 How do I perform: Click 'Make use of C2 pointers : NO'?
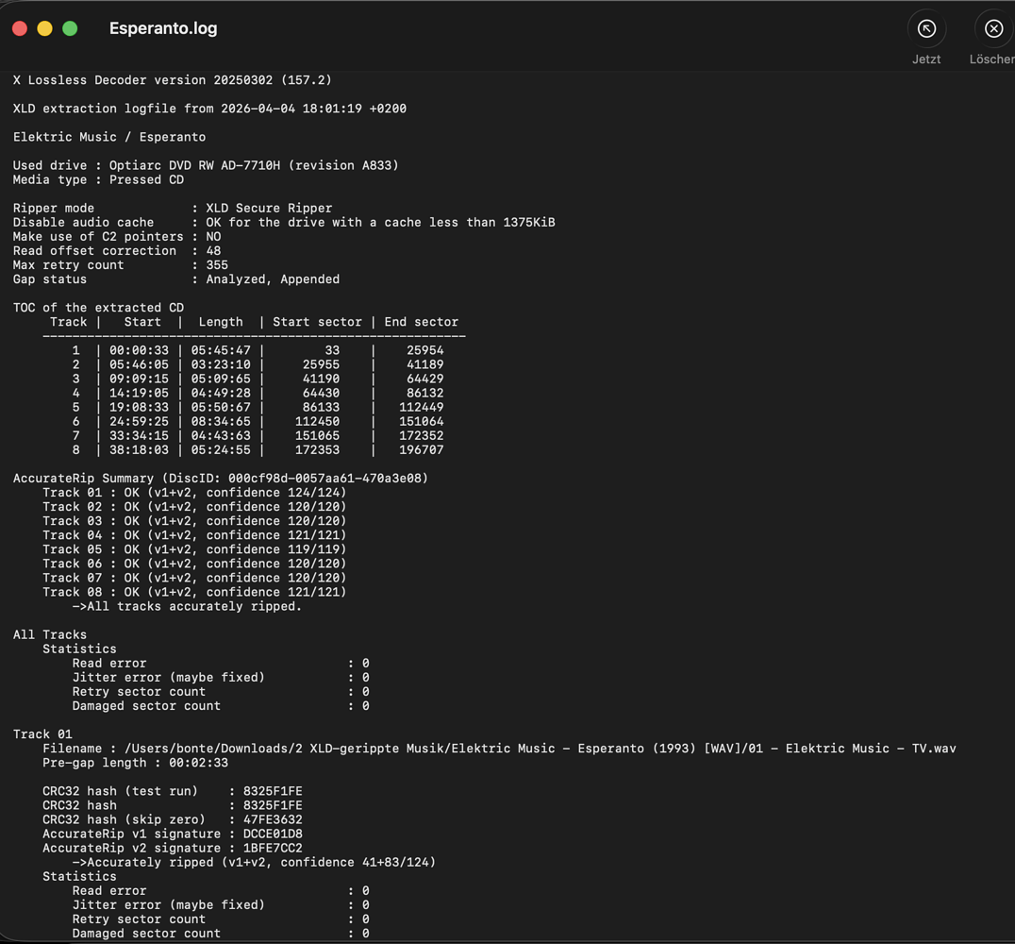click(x=117, y=237)
